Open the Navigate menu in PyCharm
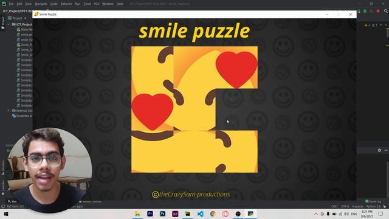Screen dimensions: 389x219 pos(41,4)
